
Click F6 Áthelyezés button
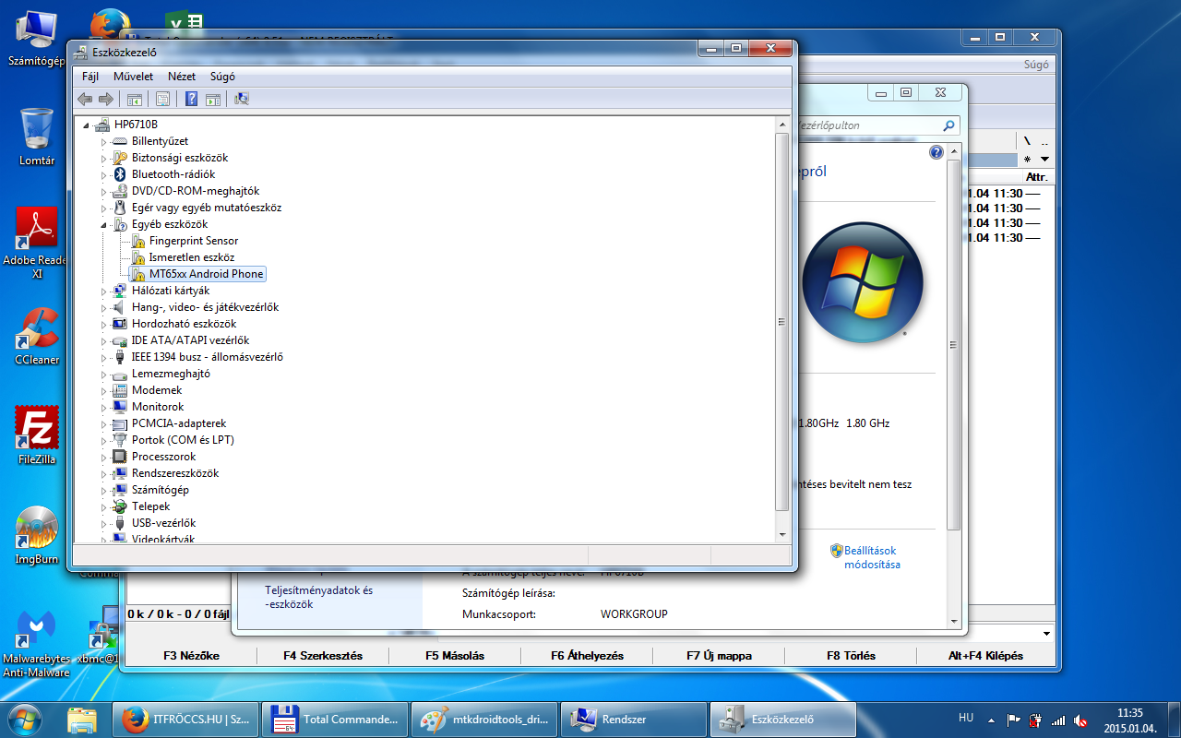click(587, 655)
